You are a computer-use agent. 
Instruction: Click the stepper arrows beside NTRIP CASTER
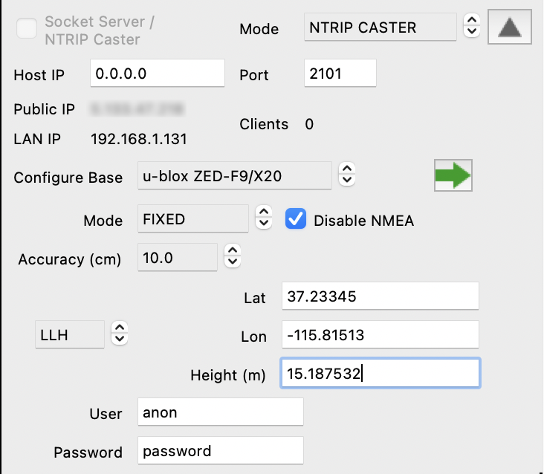(471, 27)
